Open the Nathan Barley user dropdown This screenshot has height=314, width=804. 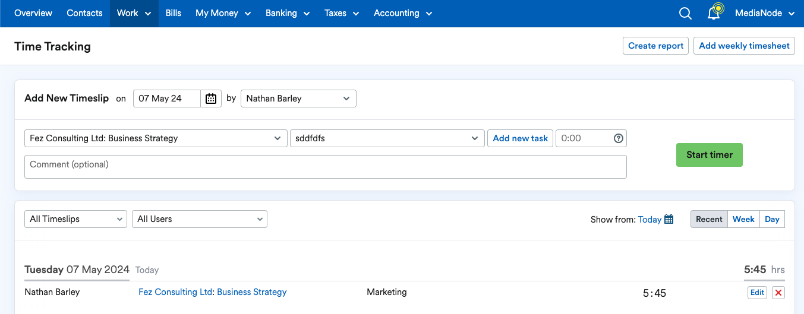point(298,99)
